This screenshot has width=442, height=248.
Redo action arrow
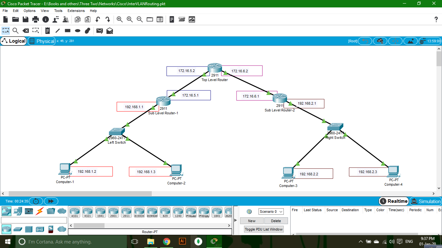(108, 19)
